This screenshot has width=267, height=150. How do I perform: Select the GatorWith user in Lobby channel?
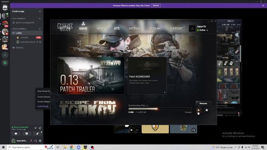click(28, 42)
